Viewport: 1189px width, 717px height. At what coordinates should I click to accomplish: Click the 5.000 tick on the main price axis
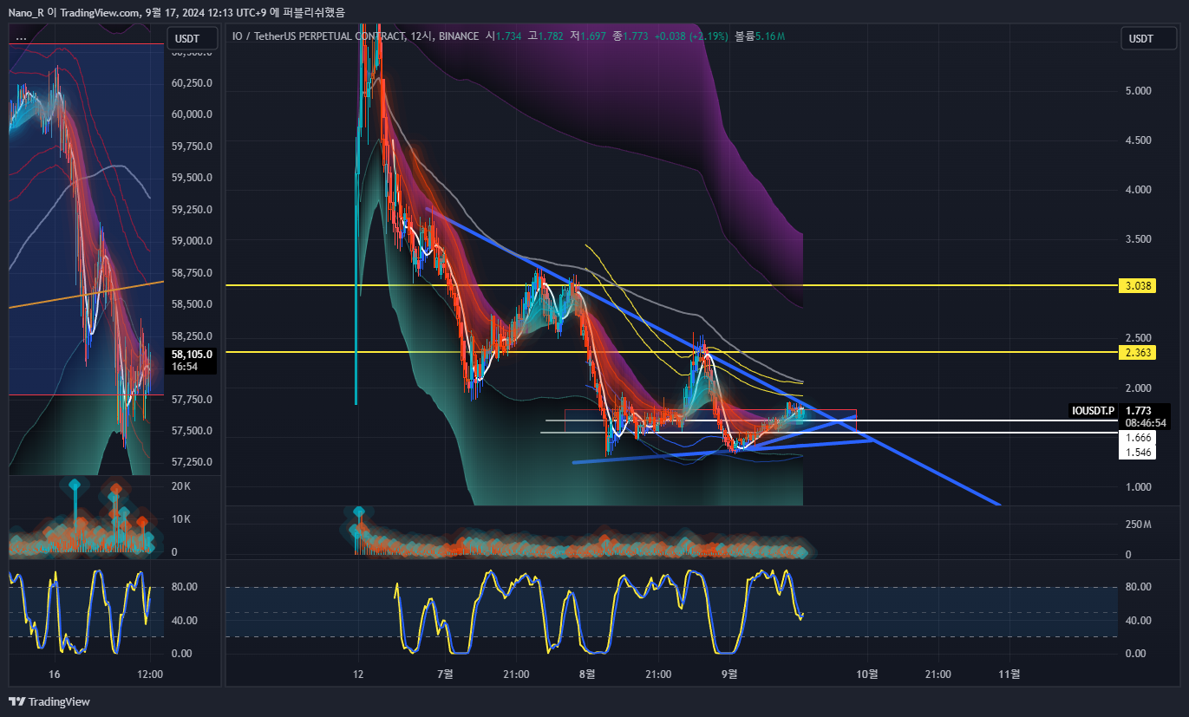pyautogui.click(x=1138, y=90)
